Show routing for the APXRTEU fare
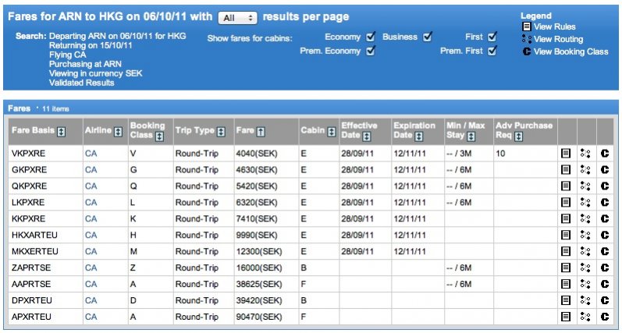 point(585,317)
